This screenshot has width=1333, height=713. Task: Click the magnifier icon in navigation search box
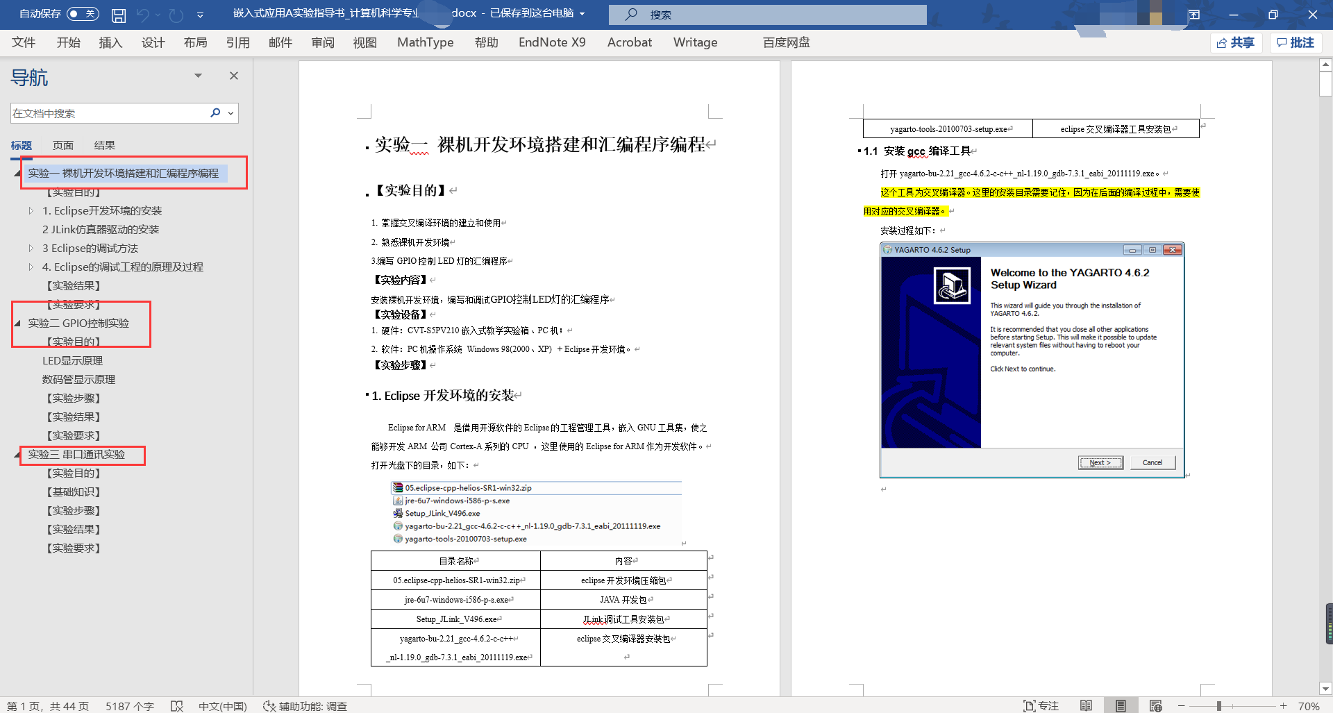tap(215, 113)
